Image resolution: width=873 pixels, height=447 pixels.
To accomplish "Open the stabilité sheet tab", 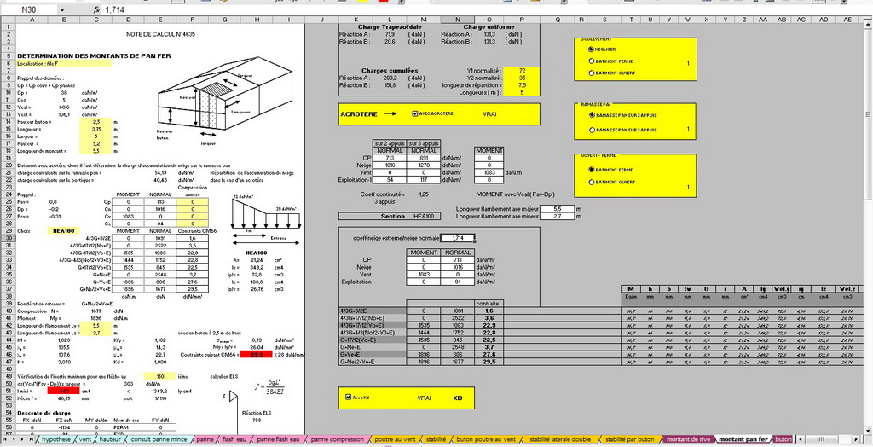I will click(436, 440).
